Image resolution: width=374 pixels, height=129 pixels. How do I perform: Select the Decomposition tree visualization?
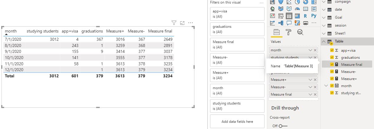pyautogui.click(x=281, y=23)
